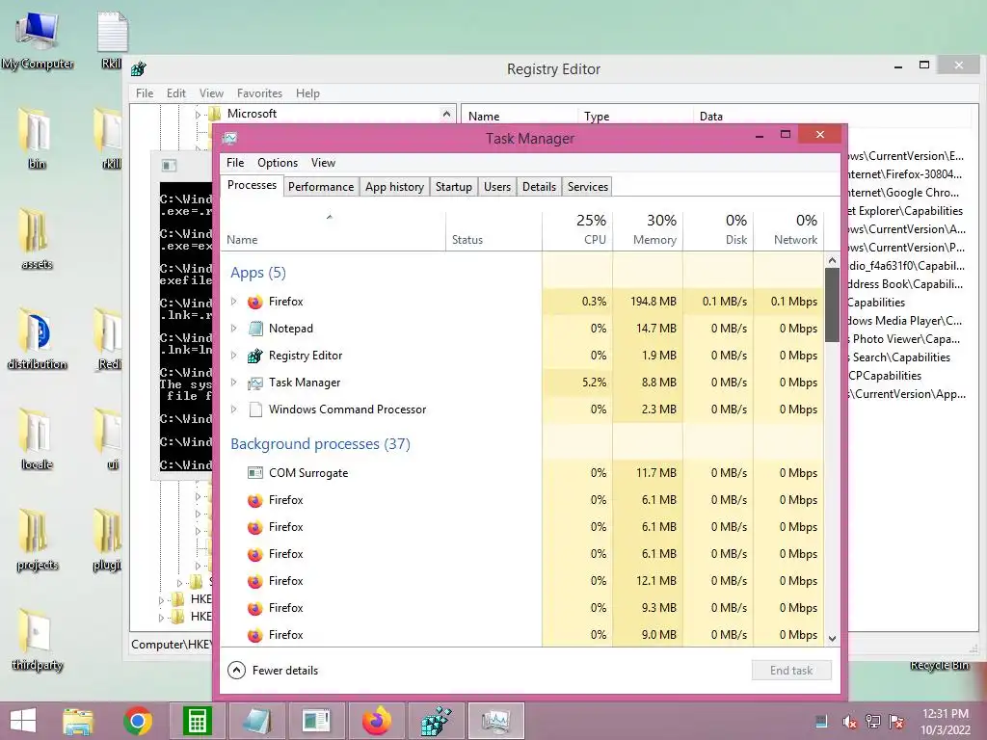
Task: Click the Registry Editor process icon in Task Manager
Action: pyautogui.click(x=254, y=356)
